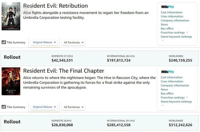The image size is (200, 132).
Task: Open Resident Evil: The Final Chapter poster
Action: click(x=11, y=81)
